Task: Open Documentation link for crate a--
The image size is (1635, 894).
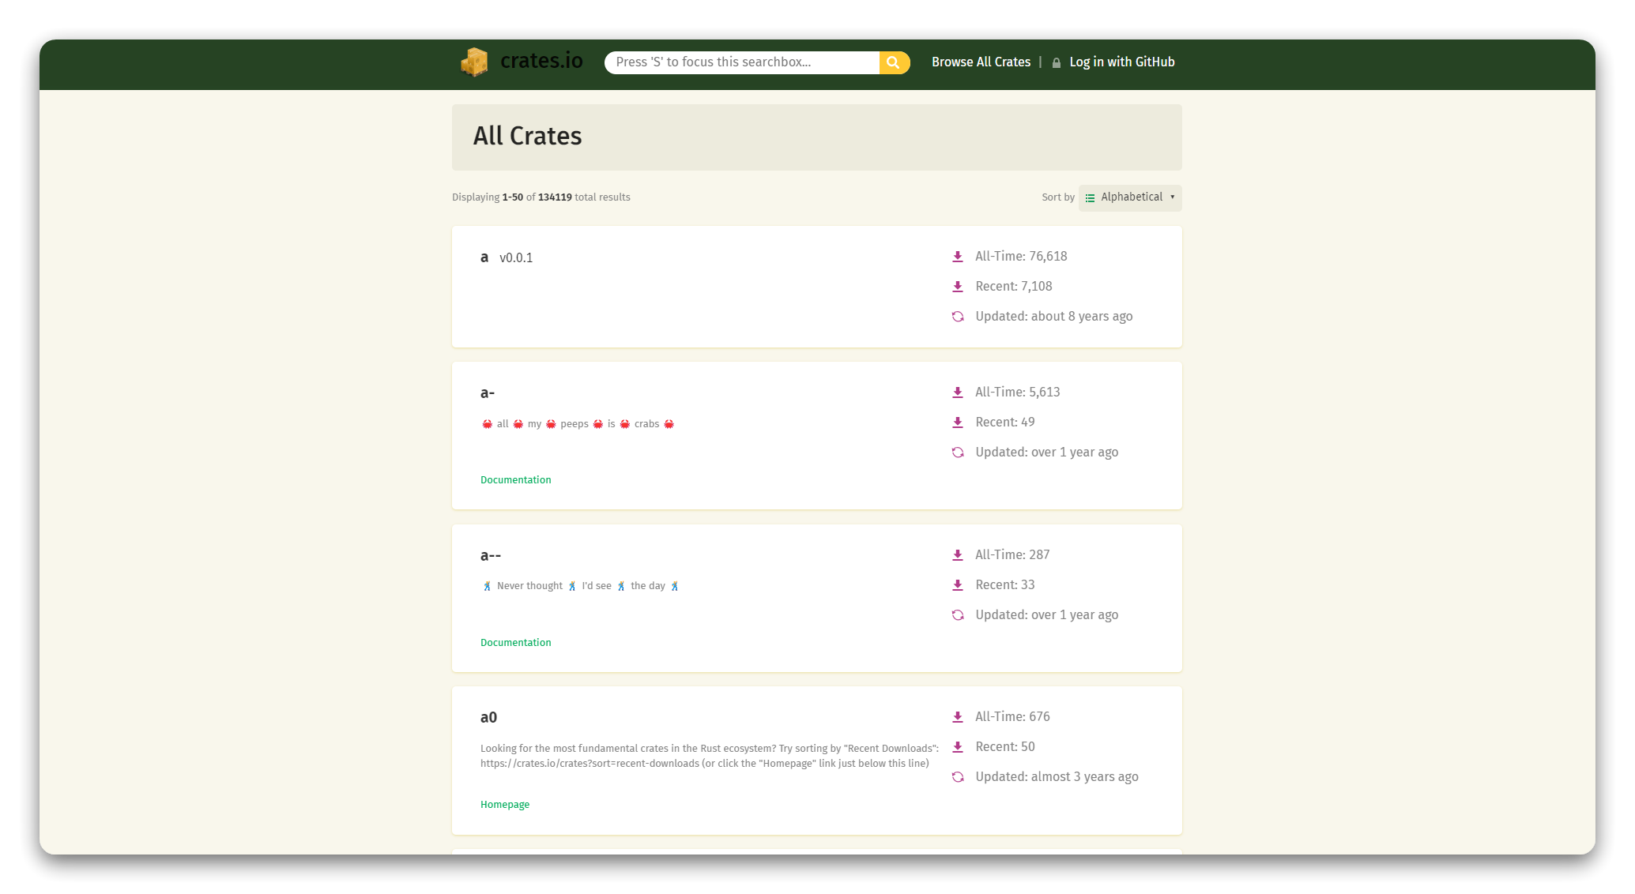Action: point(515,643)
